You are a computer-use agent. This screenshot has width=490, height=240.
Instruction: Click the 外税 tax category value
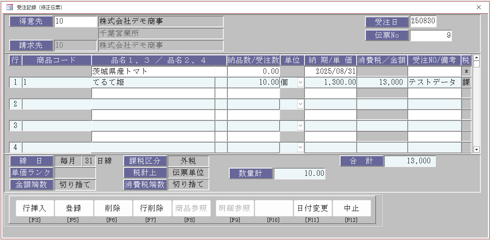point(188,161)
